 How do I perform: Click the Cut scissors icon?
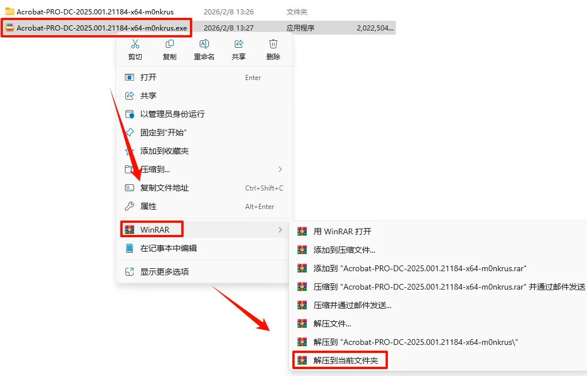coord(135,44)
